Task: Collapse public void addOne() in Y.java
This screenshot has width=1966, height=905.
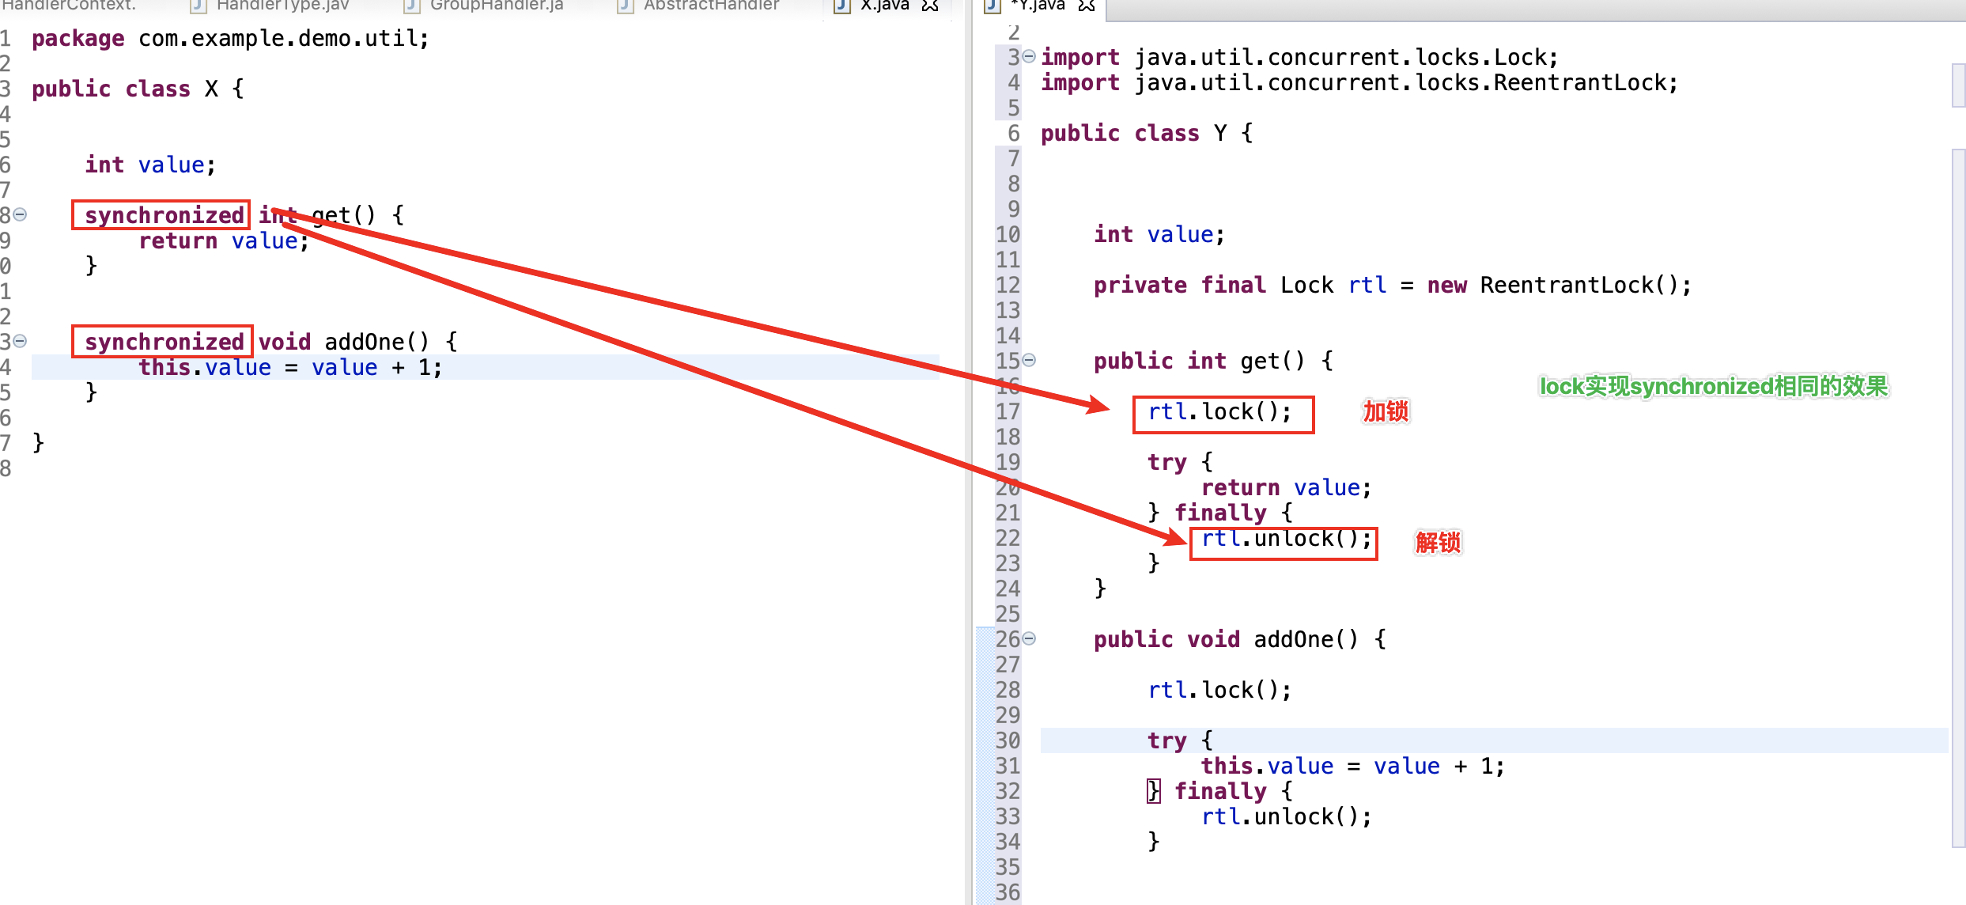Action: coord(1029,638)
